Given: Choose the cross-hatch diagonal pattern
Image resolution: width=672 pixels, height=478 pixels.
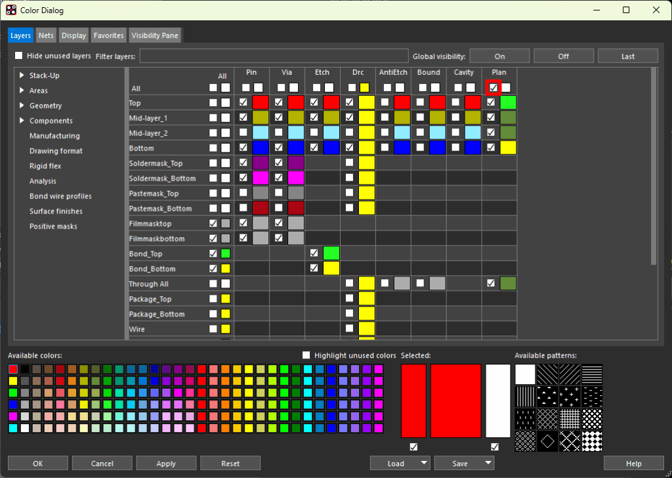Looking at the screenshot, I should tap(547, 419).
